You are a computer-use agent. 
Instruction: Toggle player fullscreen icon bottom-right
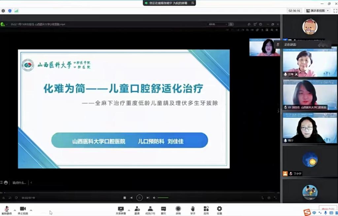coord(275,198)
